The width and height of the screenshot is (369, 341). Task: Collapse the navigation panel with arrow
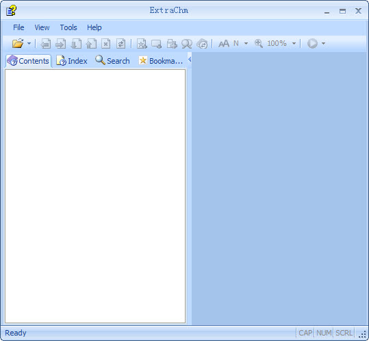(190, 60)
